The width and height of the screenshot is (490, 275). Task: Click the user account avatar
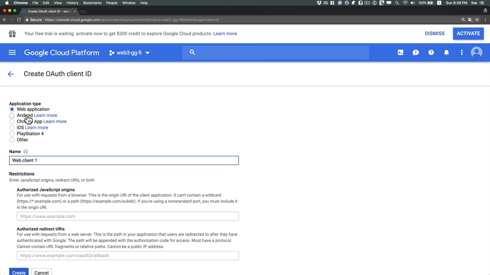click(x=476, y=53)
